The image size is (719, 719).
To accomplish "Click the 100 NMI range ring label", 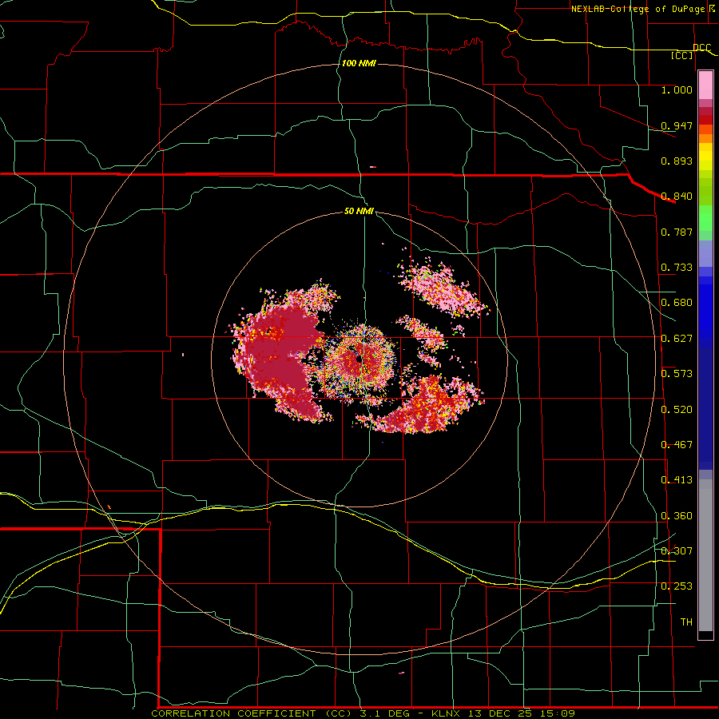I will point(359,63).
